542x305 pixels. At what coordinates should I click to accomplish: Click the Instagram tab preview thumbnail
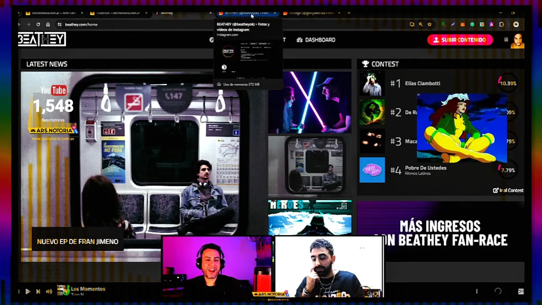(248, 58)
